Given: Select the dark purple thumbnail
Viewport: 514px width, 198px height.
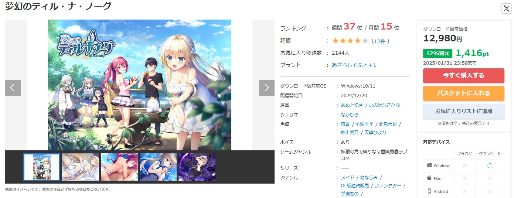Looking at the screenshot, I should pyautogui.click(x=197, y=167).
